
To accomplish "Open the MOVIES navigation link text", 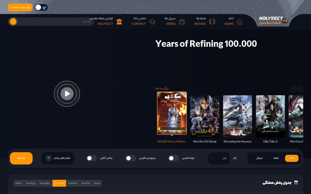I will tap(200, 24).
